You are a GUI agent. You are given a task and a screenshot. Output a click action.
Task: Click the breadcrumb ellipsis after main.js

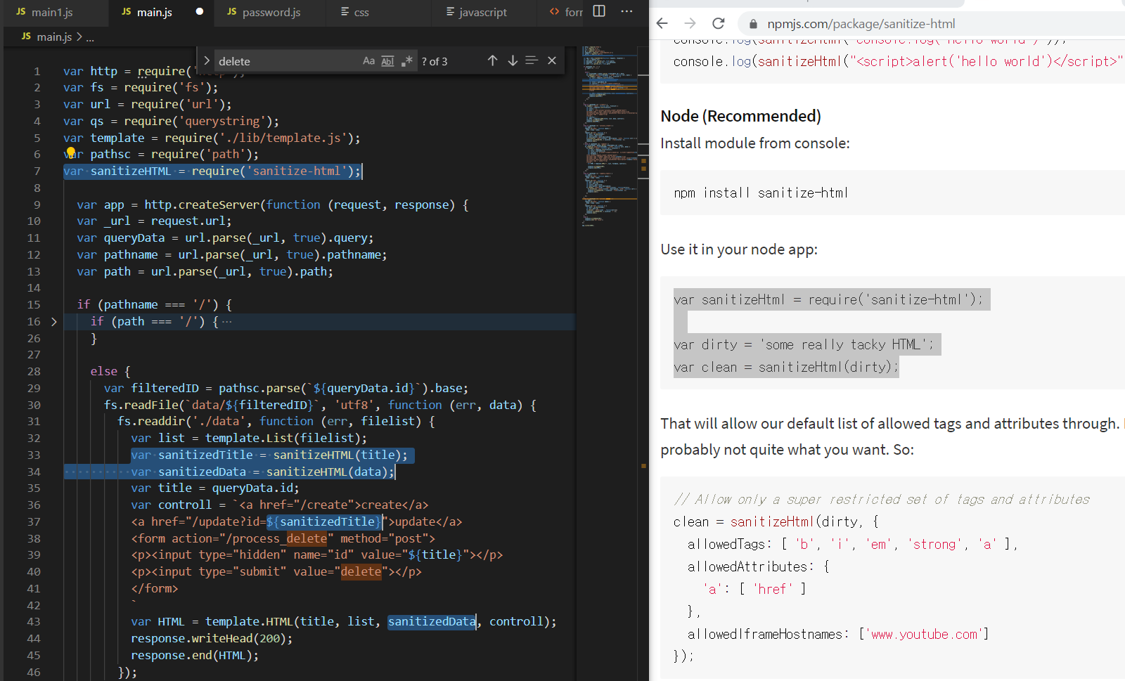point(90,37)
